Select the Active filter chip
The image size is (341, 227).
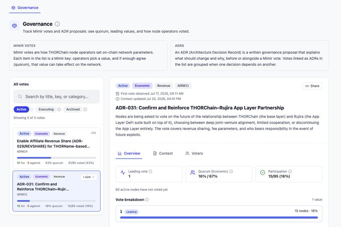tap(21, 109)
